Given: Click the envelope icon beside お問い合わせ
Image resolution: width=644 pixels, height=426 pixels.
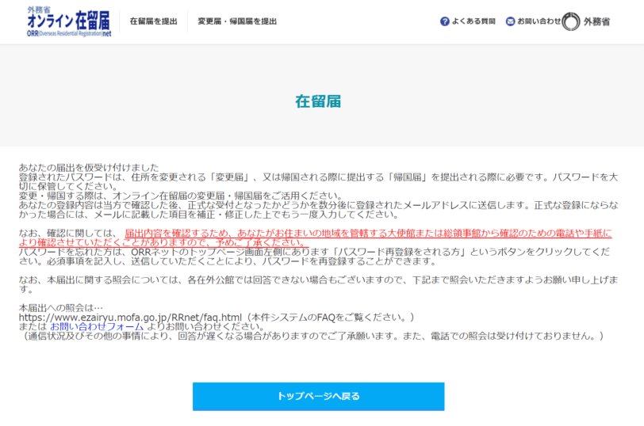Looking at the screenshot, I should coord(510,21).
